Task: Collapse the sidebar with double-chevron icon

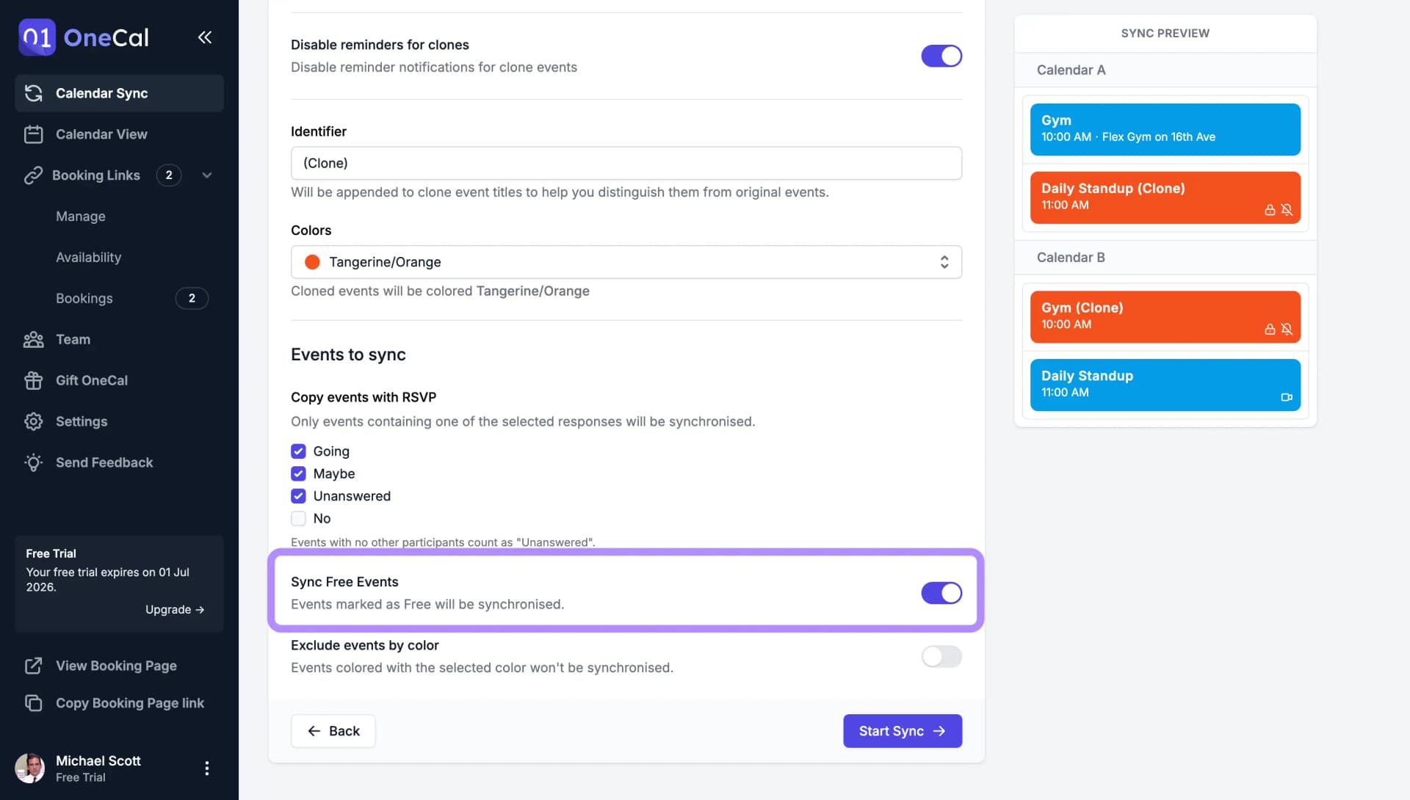Action: tap(205, 37)
